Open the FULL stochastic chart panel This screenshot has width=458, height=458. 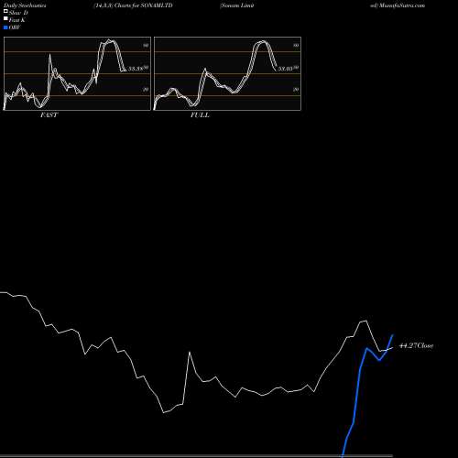point(227,73)
